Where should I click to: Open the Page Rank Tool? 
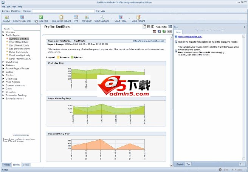41,17
